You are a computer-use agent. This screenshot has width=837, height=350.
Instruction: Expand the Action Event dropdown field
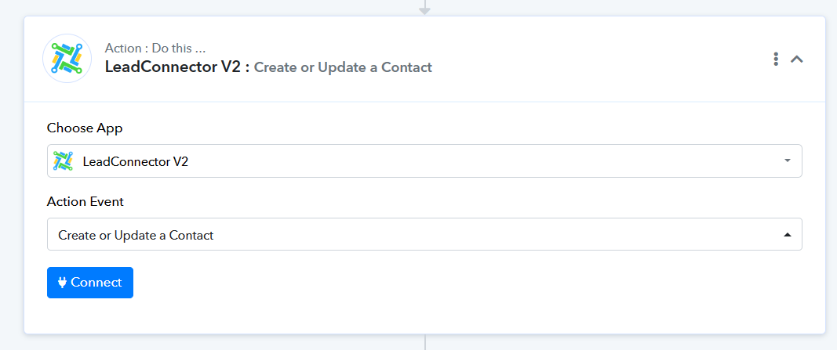coord(424,235)
